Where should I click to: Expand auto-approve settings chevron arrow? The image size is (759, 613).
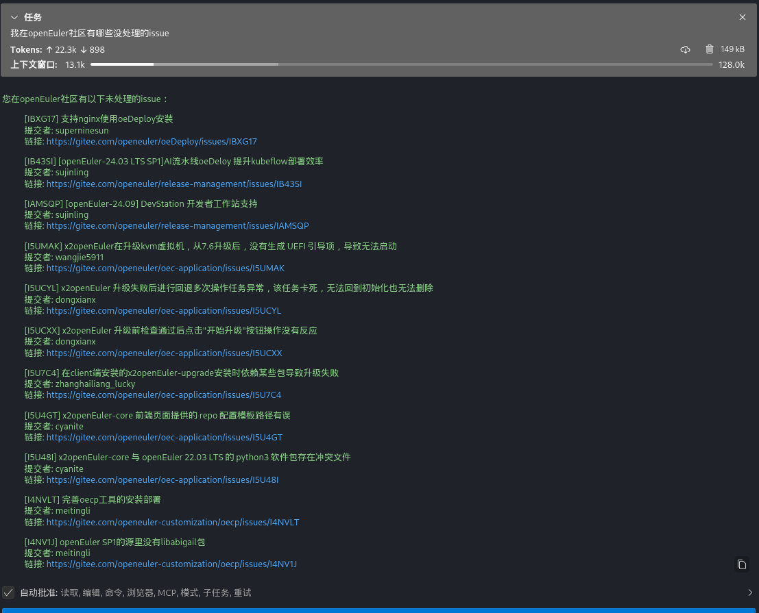click(x=750, y=592)
